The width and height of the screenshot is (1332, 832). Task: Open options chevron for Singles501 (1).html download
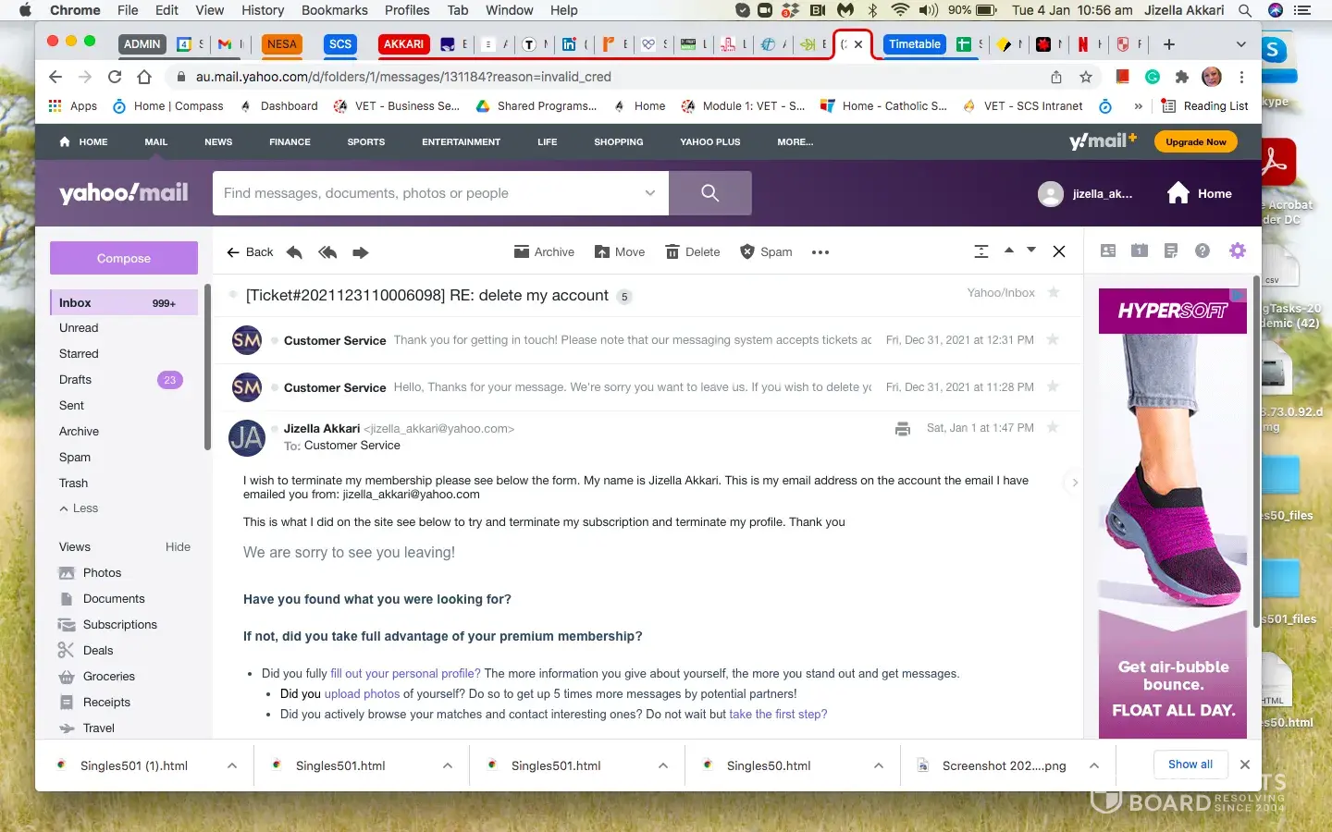232,765
